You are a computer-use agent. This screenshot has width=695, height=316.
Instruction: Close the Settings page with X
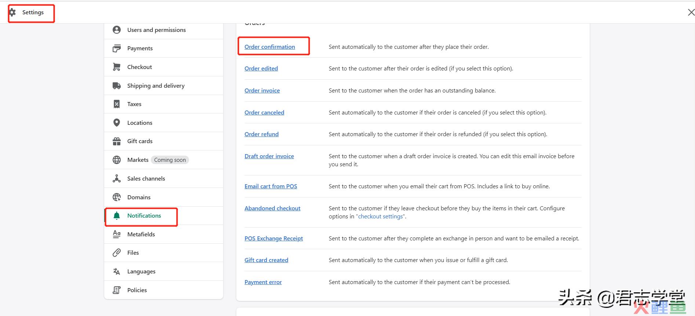tap(691, 12)
